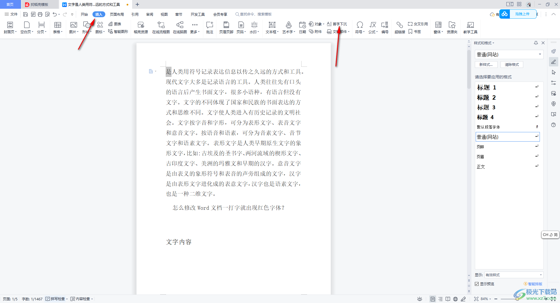Insert a formula (公式)
Viewport: 560px width, 303px height.
pyautogui.click(x=373, y=28)
